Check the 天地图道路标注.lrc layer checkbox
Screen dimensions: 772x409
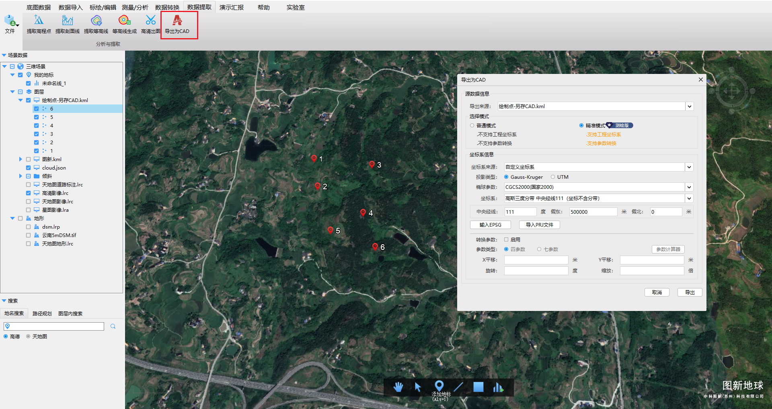coord(28,185)
